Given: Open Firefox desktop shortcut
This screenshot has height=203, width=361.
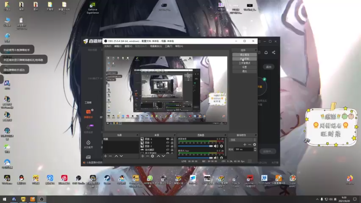Looking at the screenshot, I should (350, 180).
